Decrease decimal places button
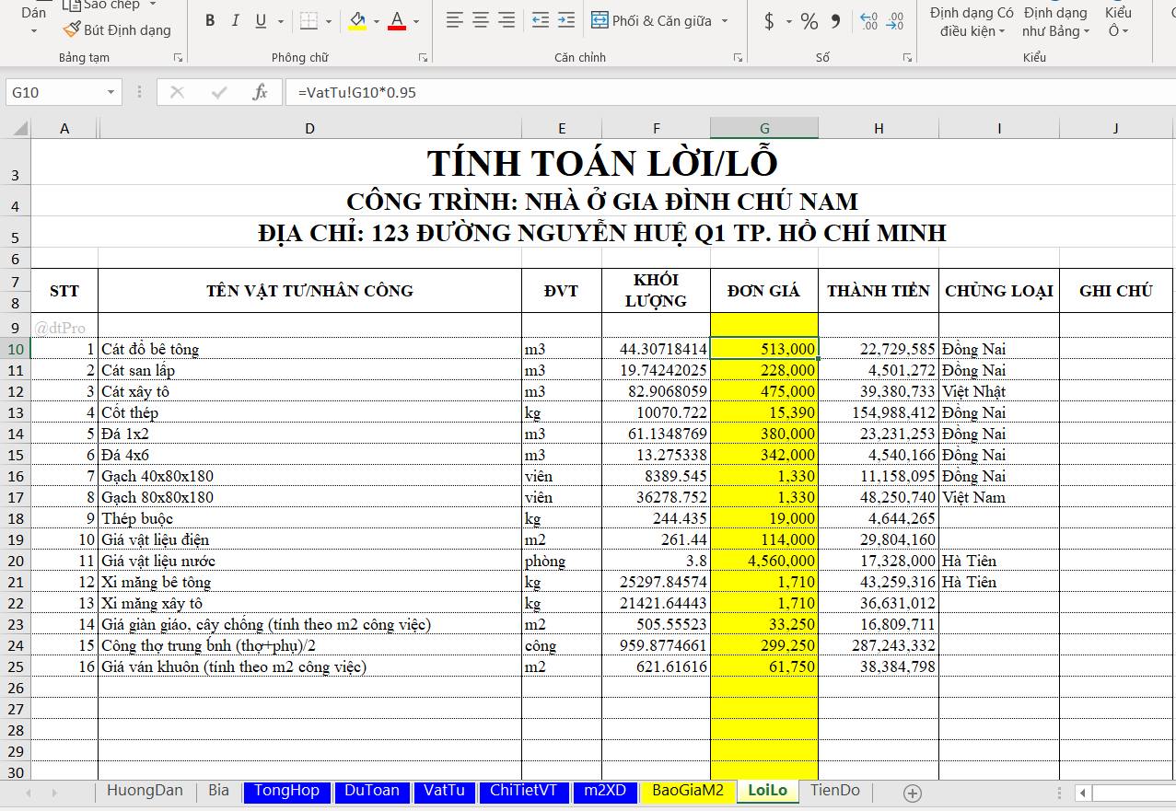This screenshot has height=811, width=1176. pyautogui.click(x=895, y=21)
